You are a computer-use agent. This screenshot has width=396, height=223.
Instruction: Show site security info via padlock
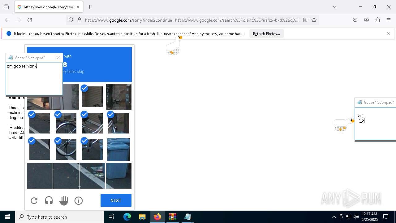[x=80, y=20]
